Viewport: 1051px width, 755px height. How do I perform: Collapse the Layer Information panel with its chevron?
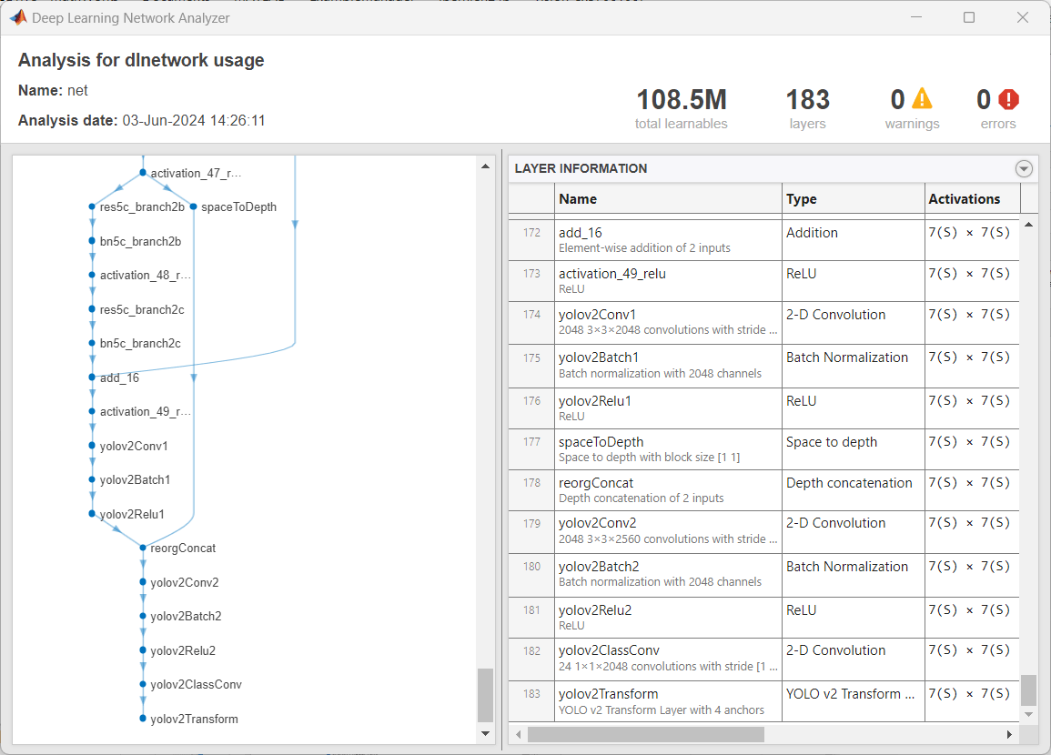[x=1024, y=168]
